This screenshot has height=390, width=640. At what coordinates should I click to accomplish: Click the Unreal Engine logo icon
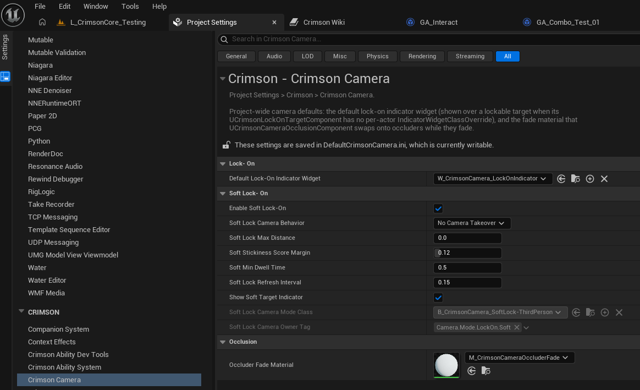click(13, 15)
